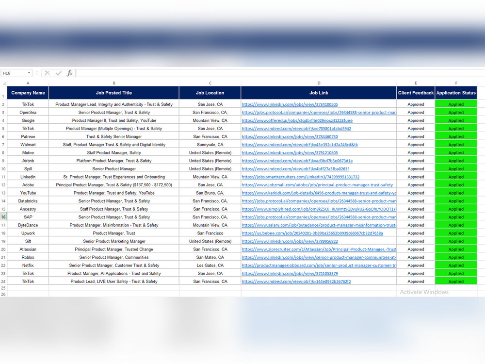Screen dimensions: 485x364
Task: Select 'Principal Product Manager, Trusted Change' cell
Action: (x=114, y=249)
